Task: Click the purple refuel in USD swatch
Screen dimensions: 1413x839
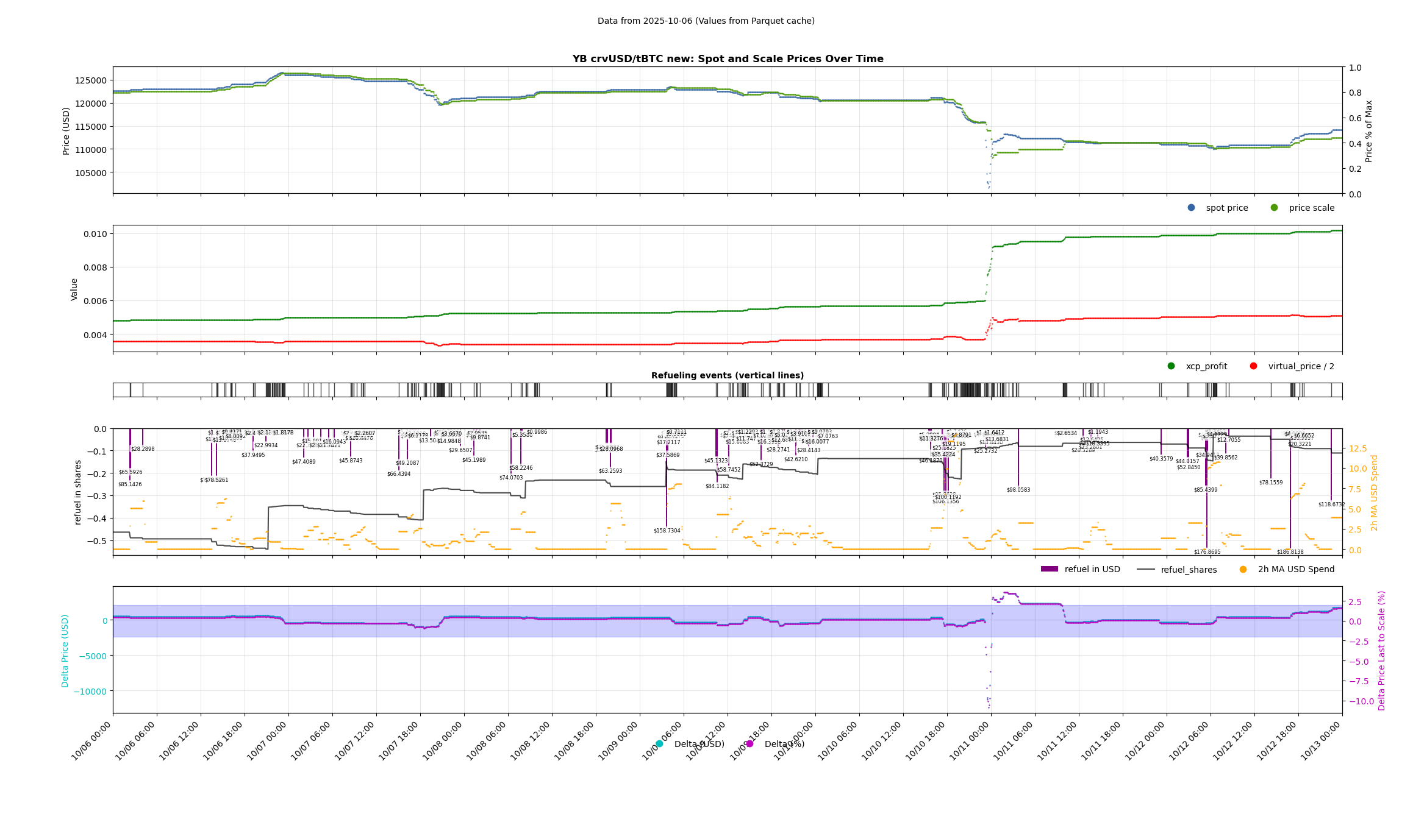Action: (1049, 570)
